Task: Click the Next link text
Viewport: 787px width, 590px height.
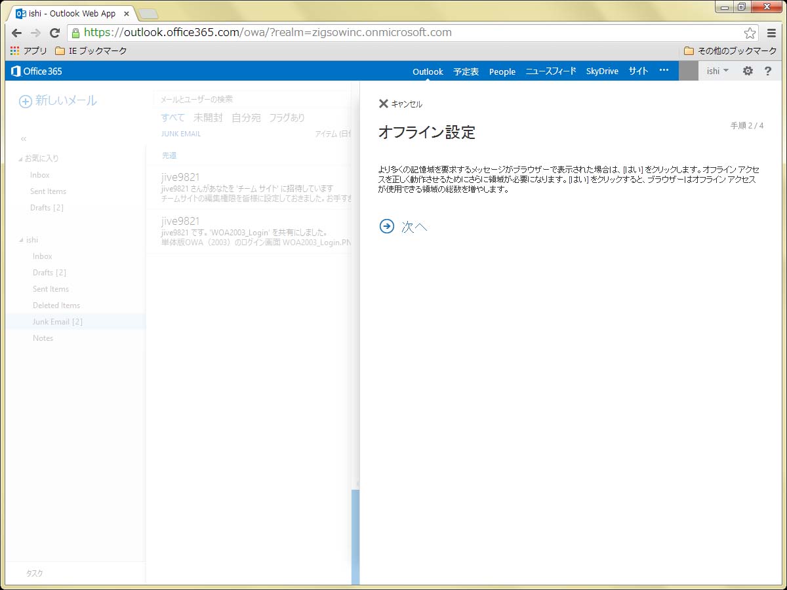Action: pyautogui.click(x=414, y=227)
